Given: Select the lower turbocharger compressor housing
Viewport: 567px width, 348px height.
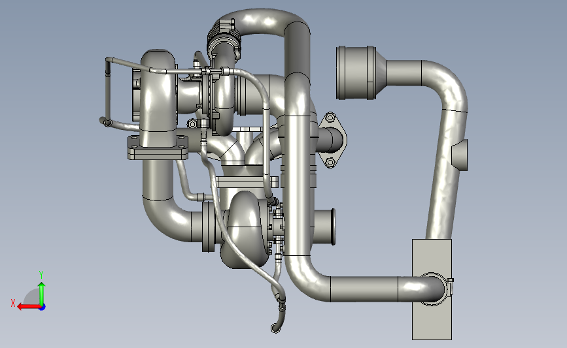Looking at the screenshot, I should (x=245, y=230).
